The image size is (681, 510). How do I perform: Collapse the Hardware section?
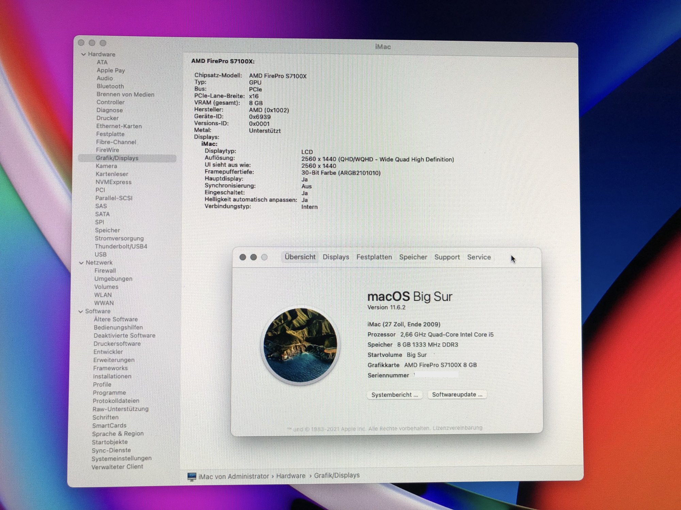tap(84, 54)
